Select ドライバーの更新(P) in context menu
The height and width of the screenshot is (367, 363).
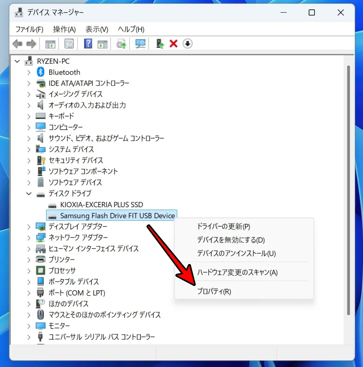tap(223, 226)
